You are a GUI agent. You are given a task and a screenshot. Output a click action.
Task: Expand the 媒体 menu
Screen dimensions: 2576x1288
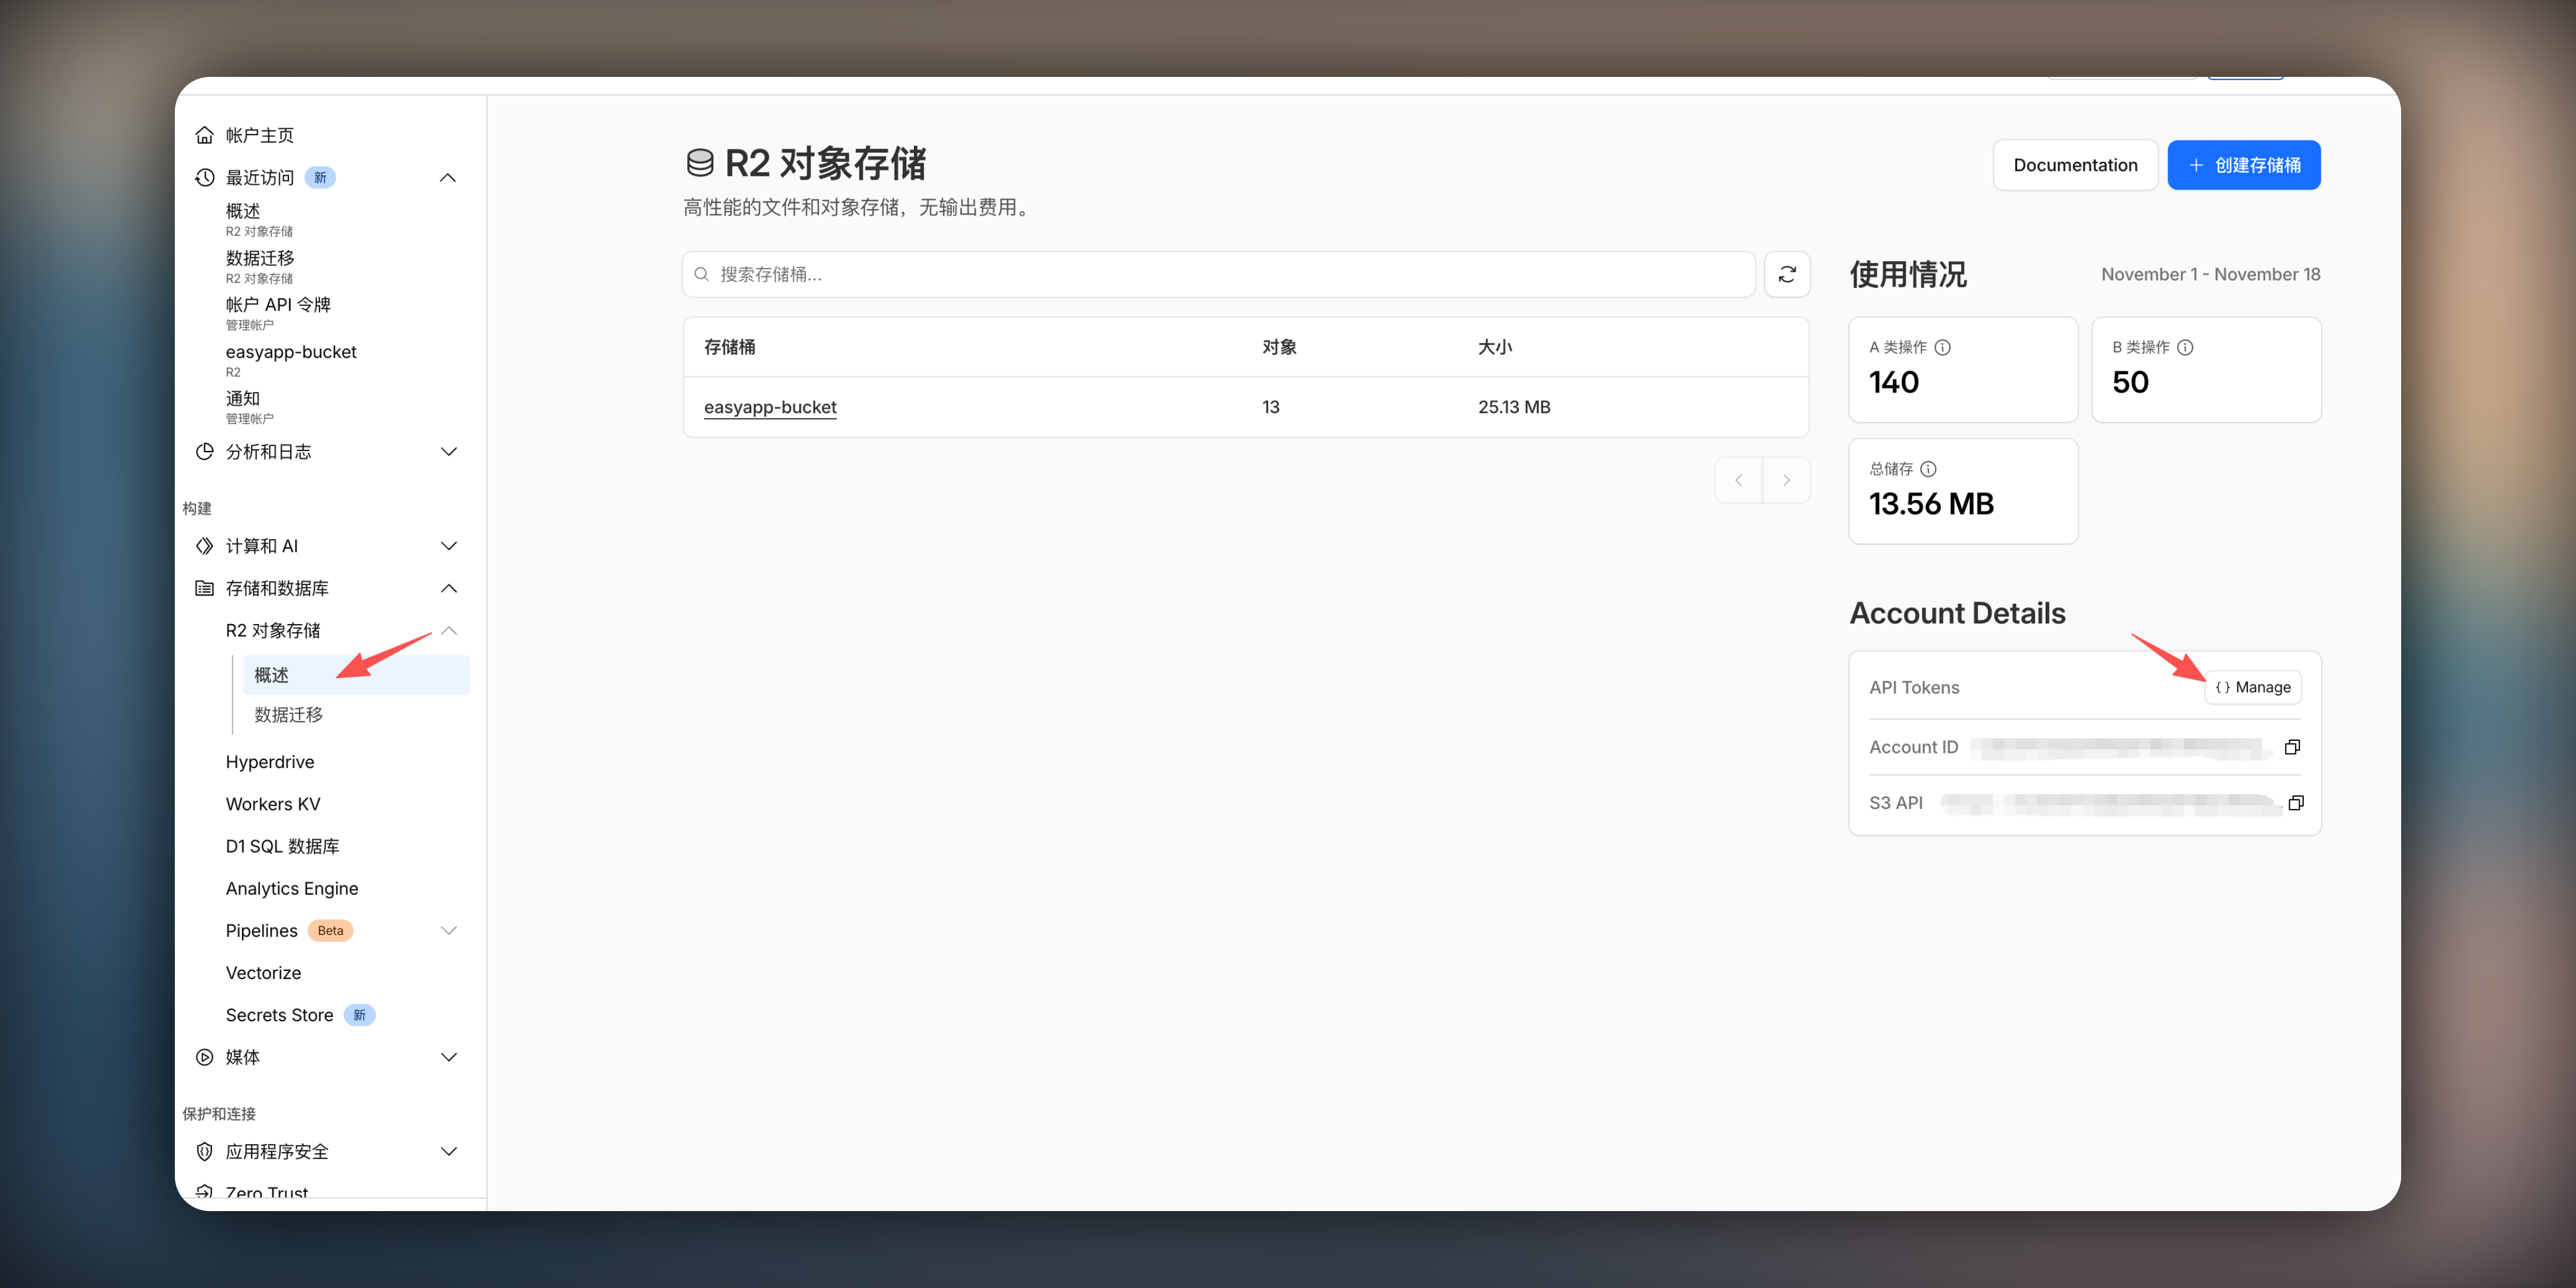(448, 1057)
